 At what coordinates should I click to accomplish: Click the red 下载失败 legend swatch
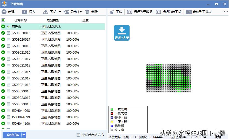pos(112,113)
